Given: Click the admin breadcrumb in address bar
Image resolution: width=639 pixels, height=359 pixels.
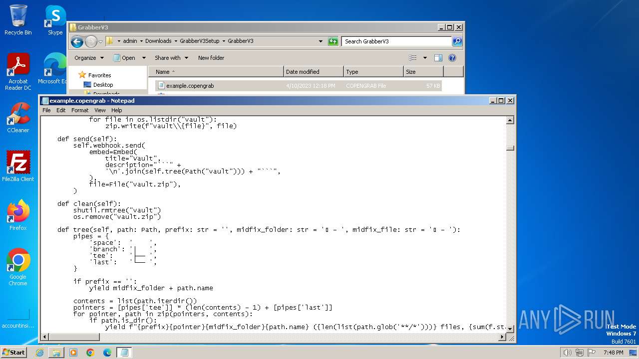Looking at the screenshot, I should (x=130, y=41).
